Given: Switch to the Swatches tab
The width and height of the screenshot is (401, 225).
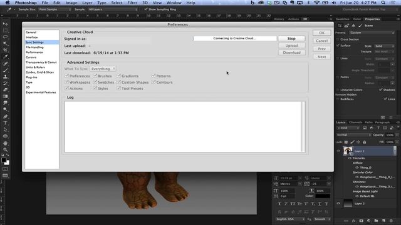Looking at the screenshot, I should [343, 19].
